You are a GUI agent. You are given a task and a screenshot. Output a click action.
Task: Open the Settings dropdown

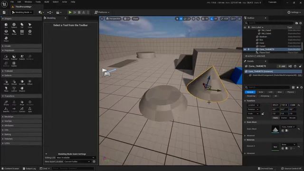point(294,12)
